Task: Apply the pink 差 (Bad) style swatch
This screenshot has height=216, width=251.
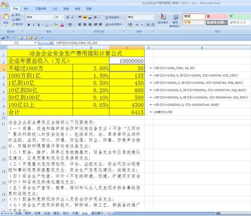Action: pos(216,17)
